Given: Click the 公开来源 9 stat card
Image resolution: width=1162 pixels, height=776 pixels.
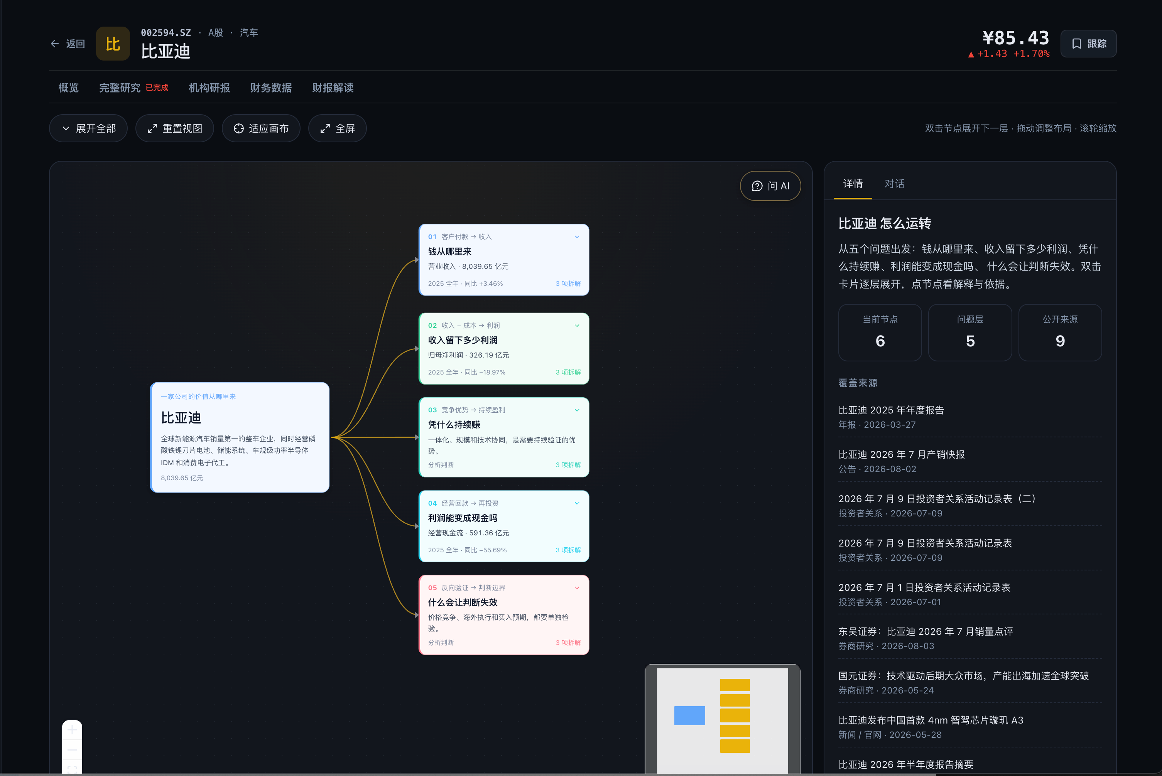Looking at the screenshot, I should tap(1060, 332).
